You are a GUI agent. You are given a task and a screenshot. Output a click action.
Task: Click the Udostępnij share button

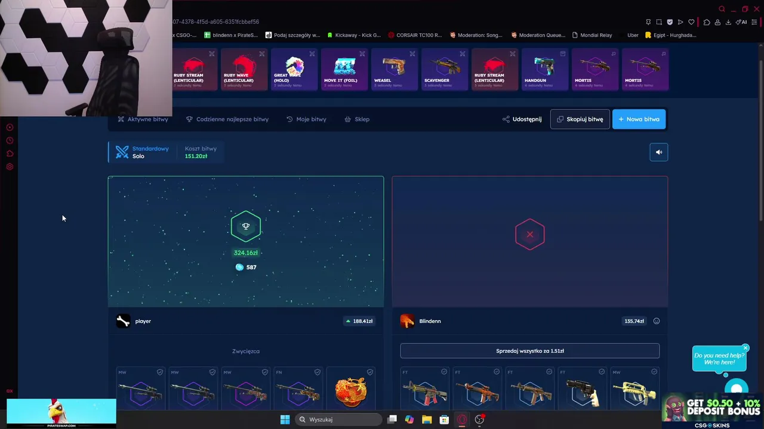point(522,119)
